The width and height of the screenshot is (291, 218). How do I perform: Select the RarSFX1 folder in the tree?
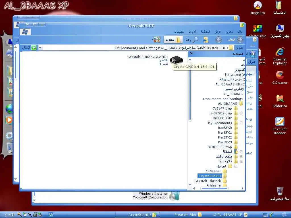tap(225, 133)
